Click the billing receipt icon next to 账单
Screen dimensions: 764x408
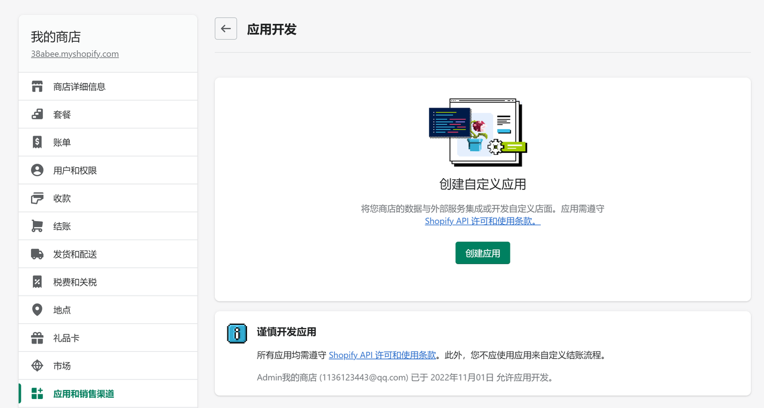37,142
